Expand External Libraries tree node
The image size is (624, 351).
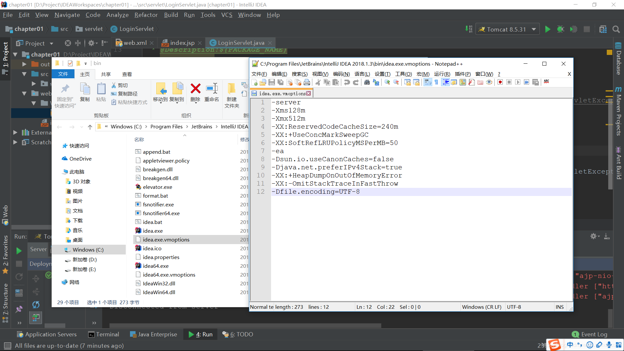(x=15, y=132)
